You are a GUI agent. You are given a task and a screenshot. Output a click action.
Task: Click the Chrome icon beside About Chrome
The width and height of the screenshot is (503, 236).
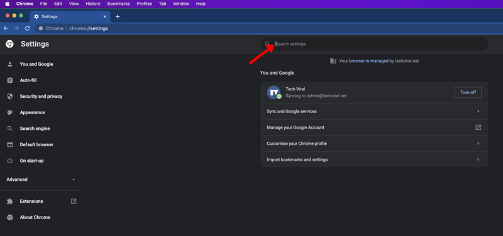tap(10, 217)
